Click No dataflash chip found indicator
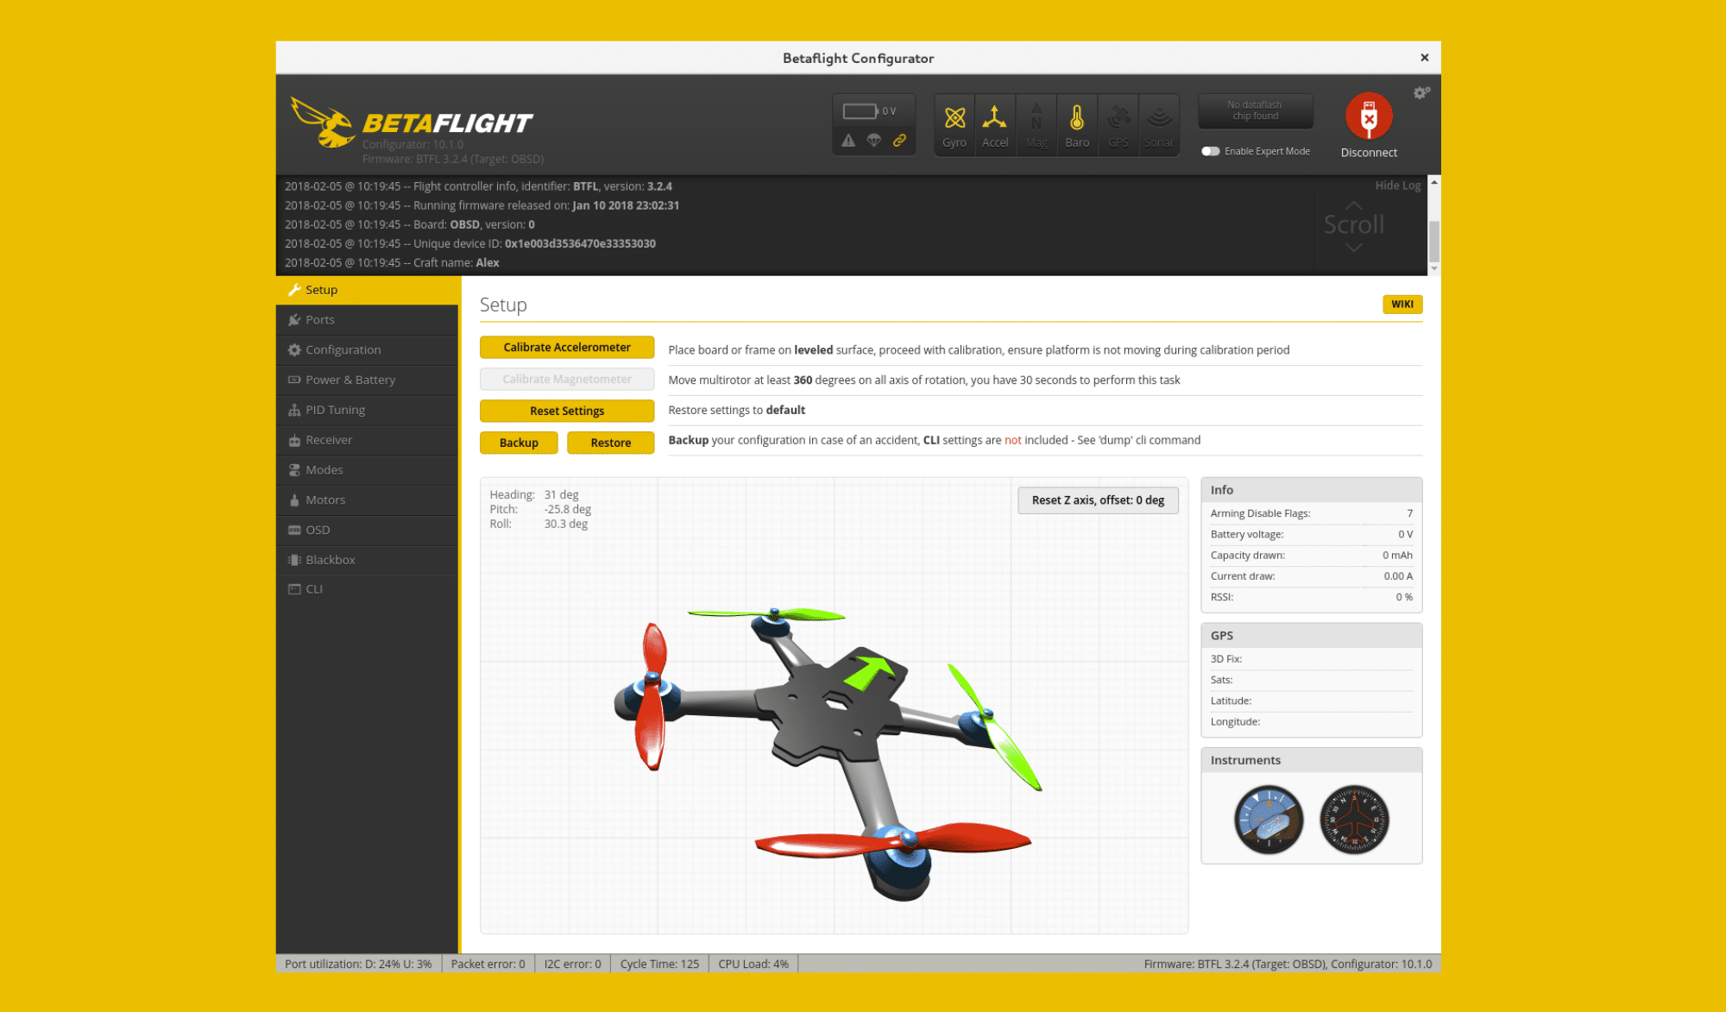Viewport: 1726px width, 1012px height. coord(1256,110)
